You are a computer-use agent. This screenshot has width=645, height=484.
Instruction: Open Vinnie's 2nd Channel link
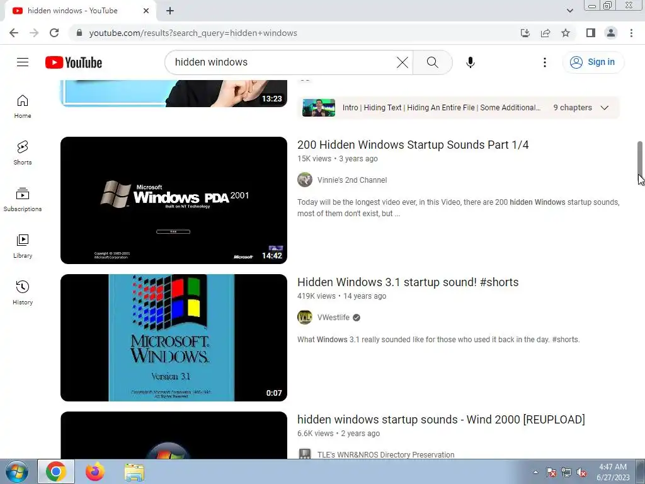[351, 180]
